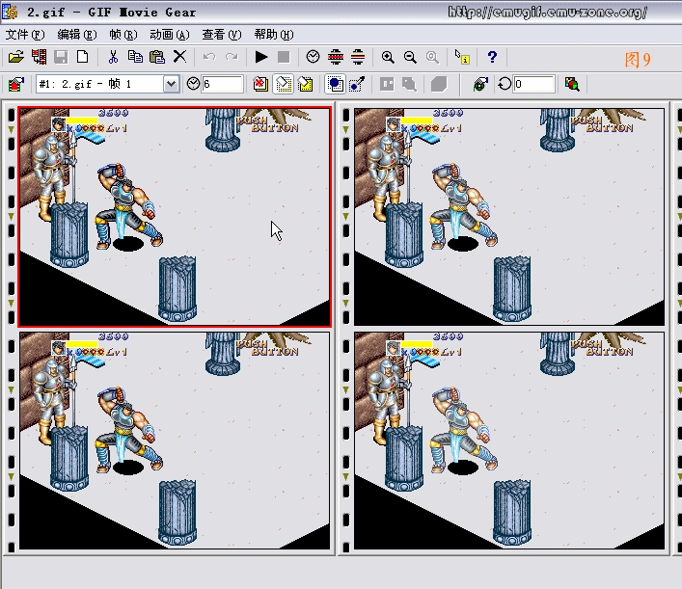Click the Insert frames filmstrip icon
The image size is (682, 589).
pyautogui.click(x=40, y=57)
